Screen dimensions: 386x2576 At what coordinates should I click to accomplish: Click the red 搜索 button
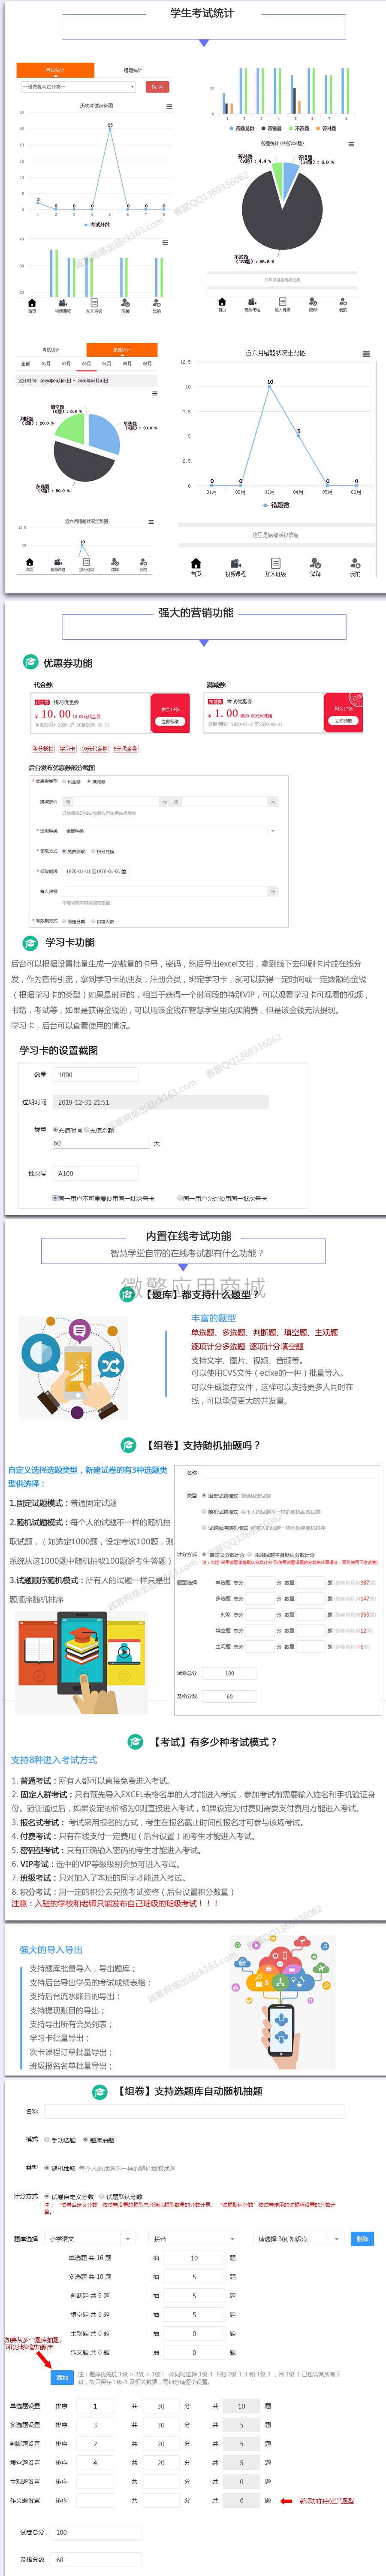(157, 87)
